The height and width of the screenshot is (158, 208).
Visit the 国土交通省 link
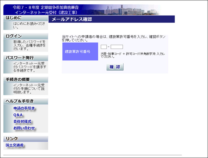(14, 145)
